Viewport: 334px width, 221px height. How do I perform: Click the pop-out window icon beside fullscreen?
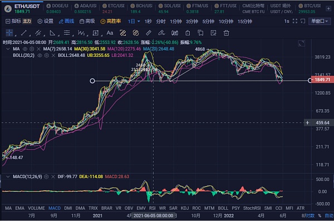[x=303, y=21]
